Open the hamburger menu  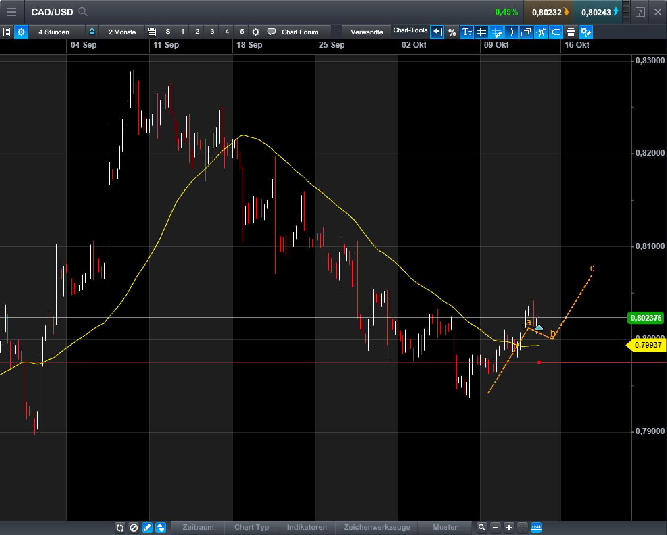click(x=12, y=12)
